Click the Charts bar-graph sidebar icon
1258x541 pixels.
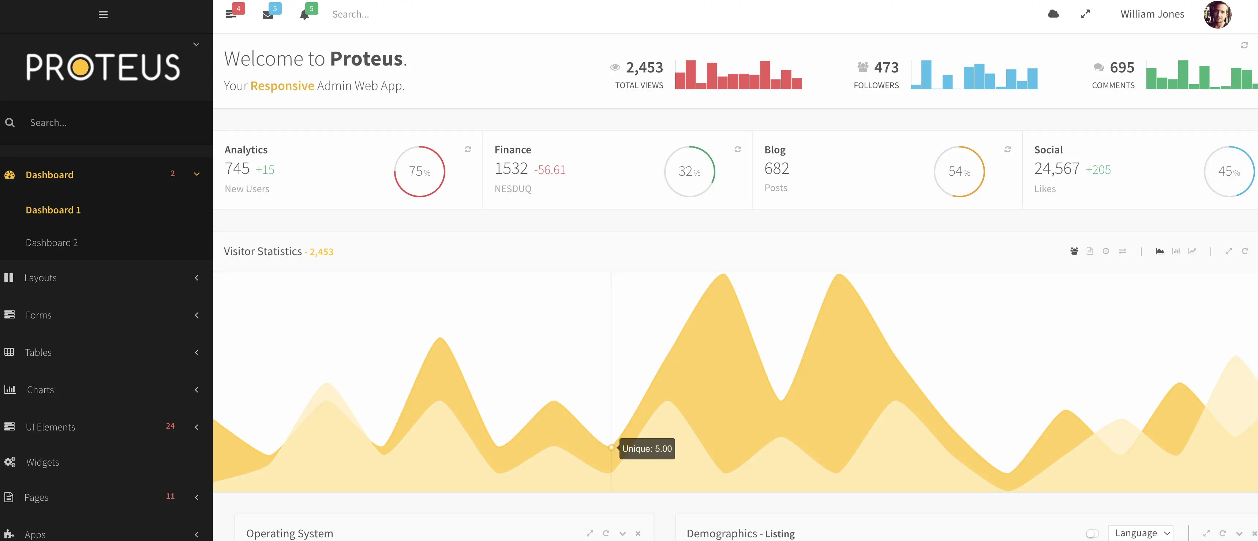[10, 389]
